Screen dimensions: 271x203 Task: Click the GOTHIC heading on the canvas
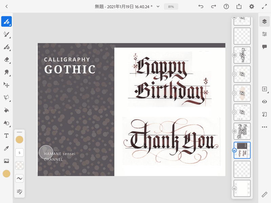[70, 69]
